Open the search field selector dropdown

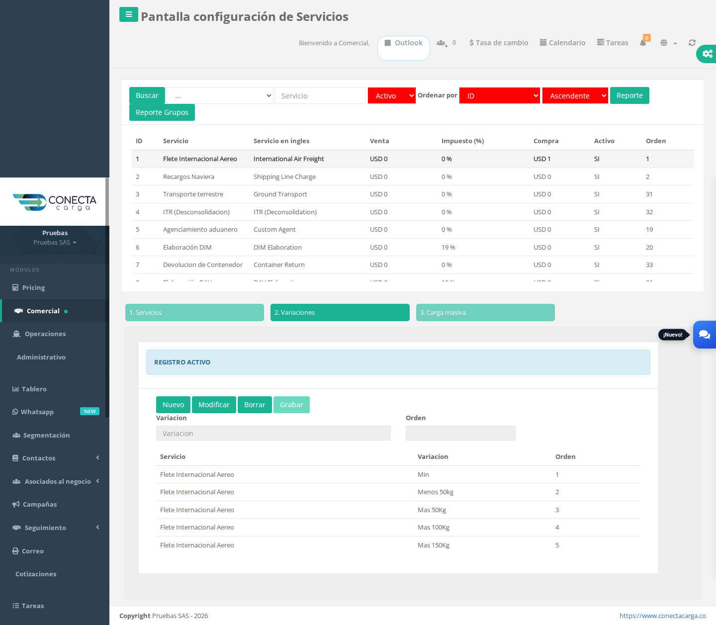[220, 95]
